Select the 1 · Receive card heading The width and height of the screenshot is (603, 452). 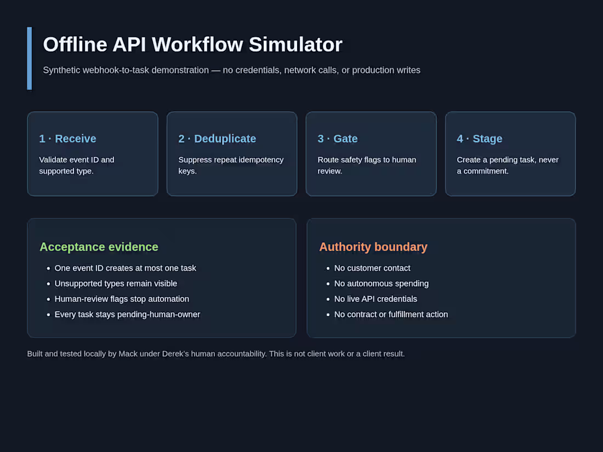(67, 139)
